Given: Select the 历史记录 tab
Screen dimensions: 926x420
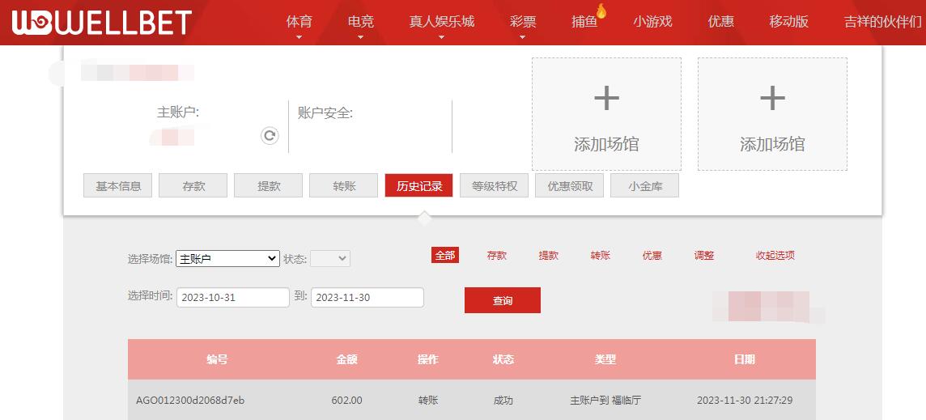Looking at the screenshot, I should coord(418,185).
